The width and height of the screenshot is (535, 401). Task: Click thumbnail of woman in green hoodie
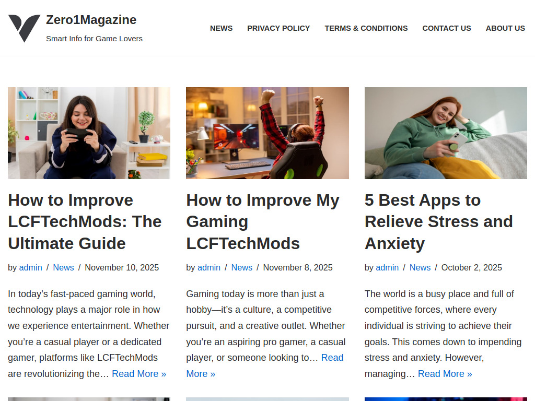pyautogui.click(x=446, y=133)
